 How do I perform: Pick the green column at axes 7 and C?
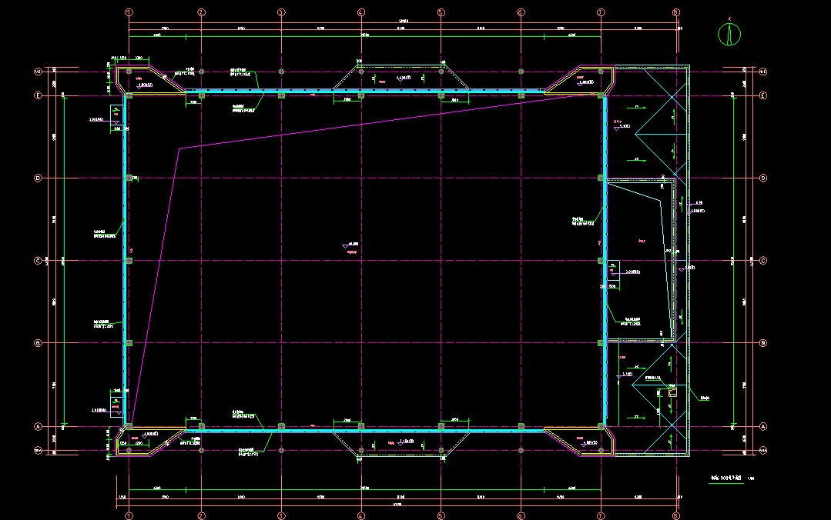601,261
